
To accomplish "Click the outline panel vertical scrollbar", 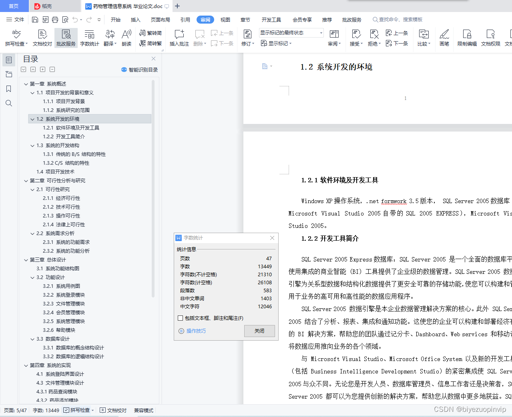I will tap(153, 188).
